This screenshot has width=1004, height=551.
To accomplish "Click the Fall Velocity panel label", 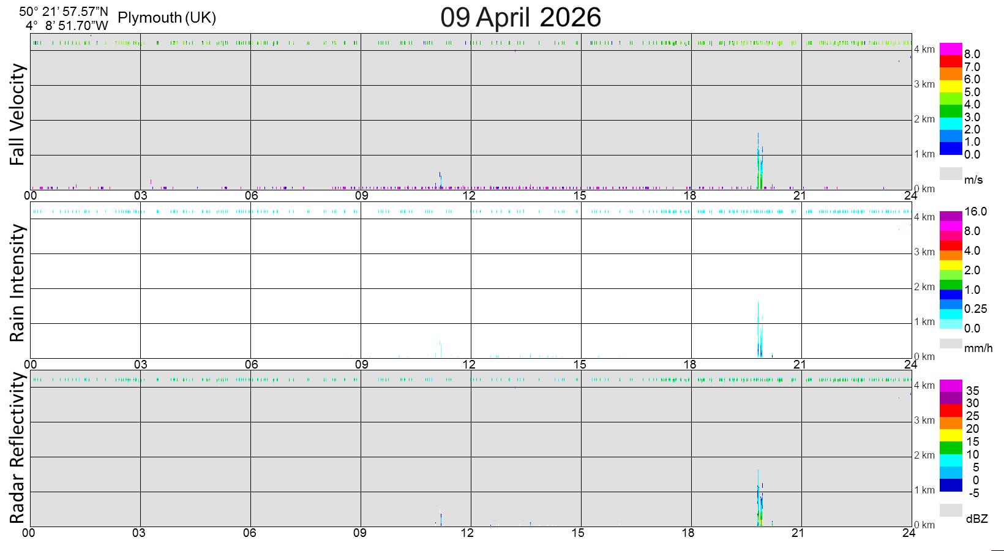I will (x=18, y=114).
